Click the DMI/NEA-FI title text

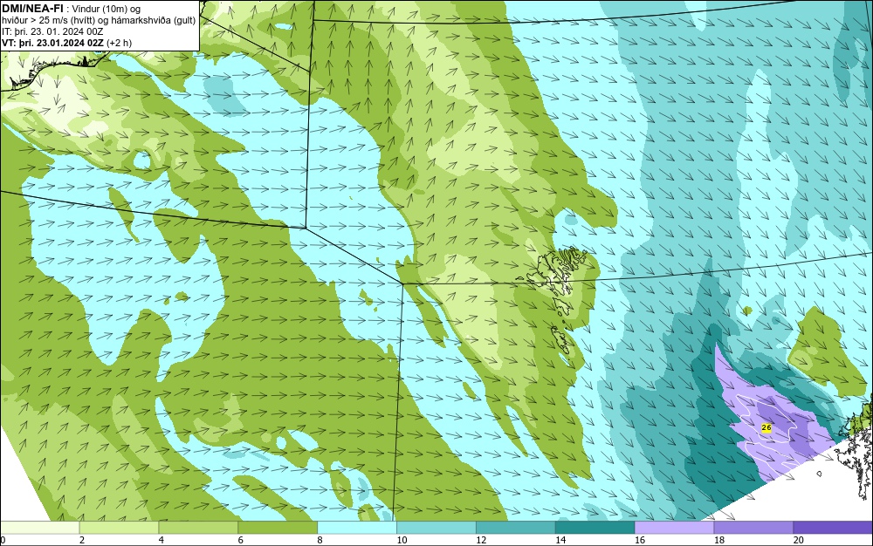[32, 9]
